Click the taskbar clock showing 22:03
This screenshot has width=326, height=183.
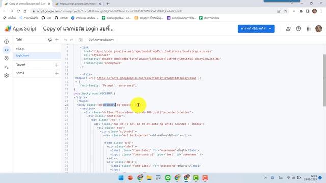click(x=310, y=178)
